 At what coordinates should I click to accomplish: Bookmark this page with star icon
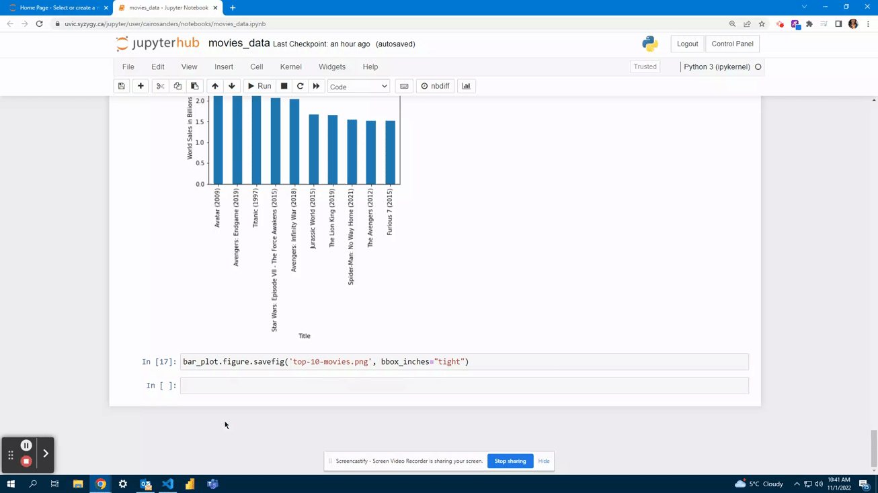point(762,24)
